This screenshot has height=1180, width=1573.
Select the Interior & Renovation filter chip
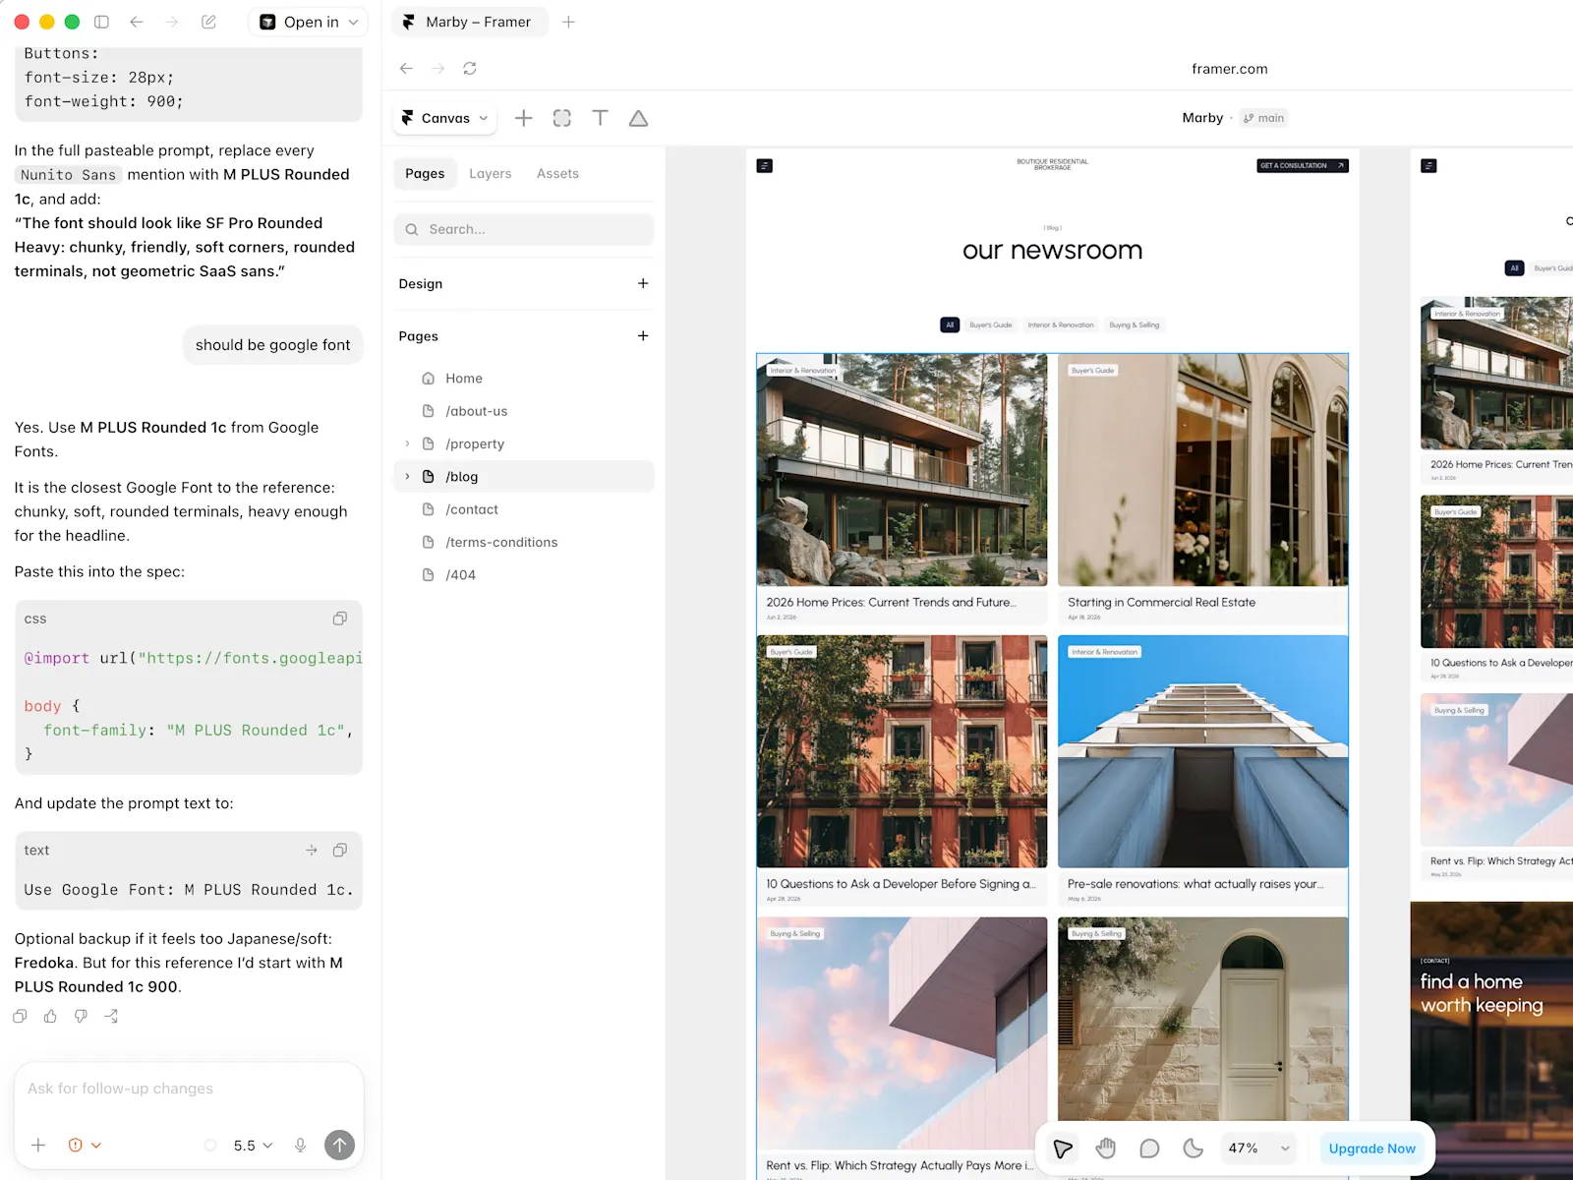pyautogui.click(x=1061, y=324)
